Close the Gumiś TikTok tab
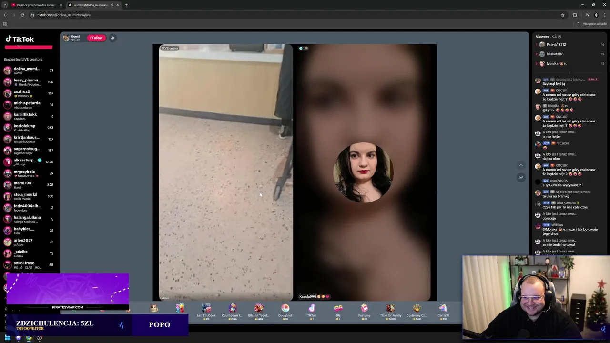This screenshot has width=610, height=343. (x=118, y=5)
